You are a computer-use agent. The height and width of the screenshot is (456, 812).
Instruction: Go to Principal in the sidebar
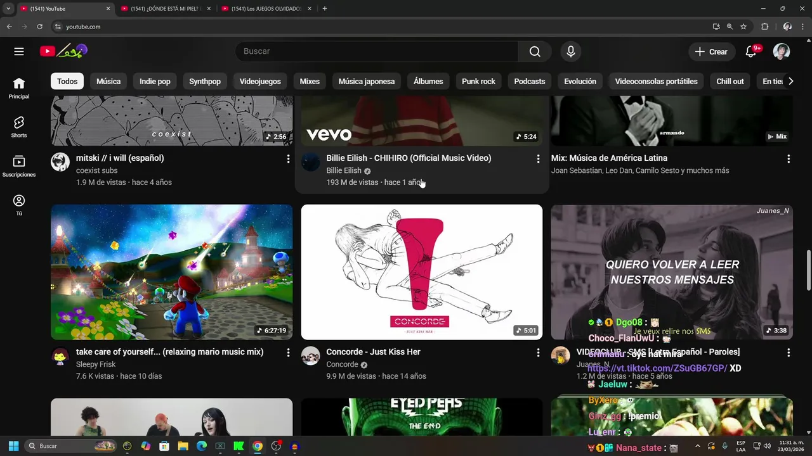coord(19,88)
